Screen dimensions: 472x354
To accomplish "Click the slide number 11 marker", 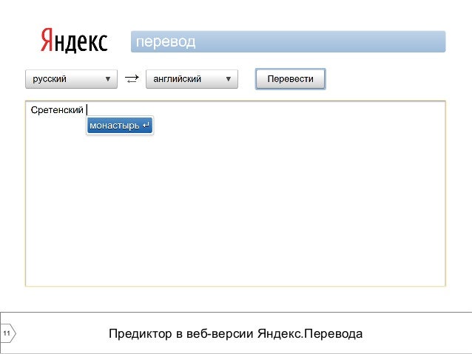I will (x=7, y=333).
